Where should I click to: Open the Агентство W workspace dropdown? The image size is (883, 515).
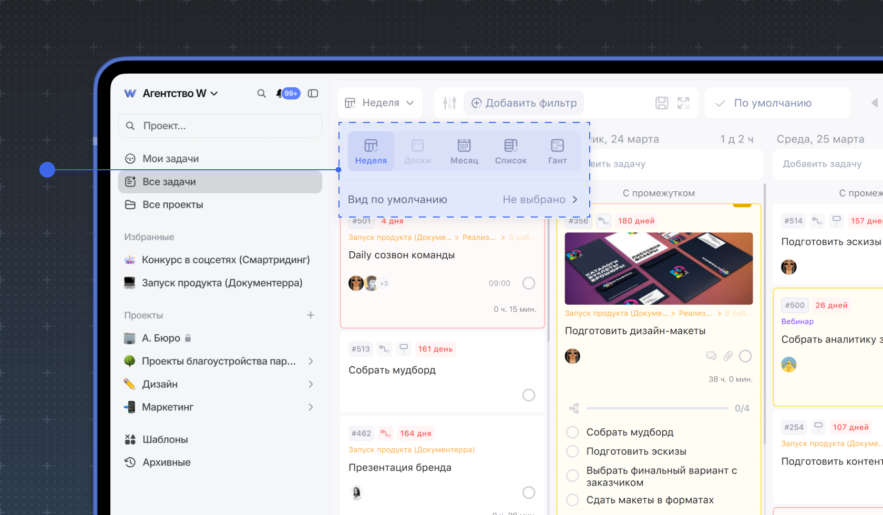(171, 94)
